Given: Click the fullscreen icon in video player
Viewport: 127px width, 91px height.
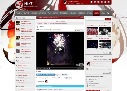Looking at the screenshot, I should (x=83, y=68).
